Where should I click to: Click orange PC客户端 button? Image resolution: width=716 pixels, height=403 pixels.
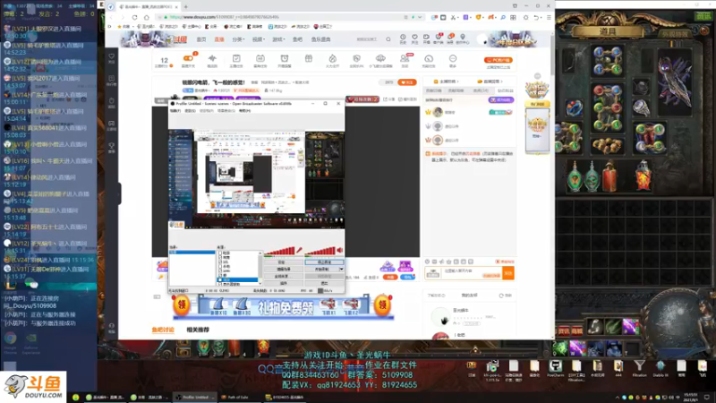tap(499, 60)
